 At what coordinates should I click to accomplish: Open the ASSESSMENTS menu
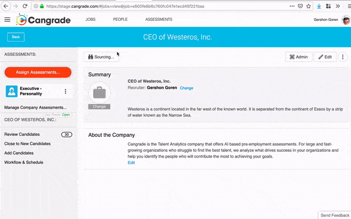[158, 20]
